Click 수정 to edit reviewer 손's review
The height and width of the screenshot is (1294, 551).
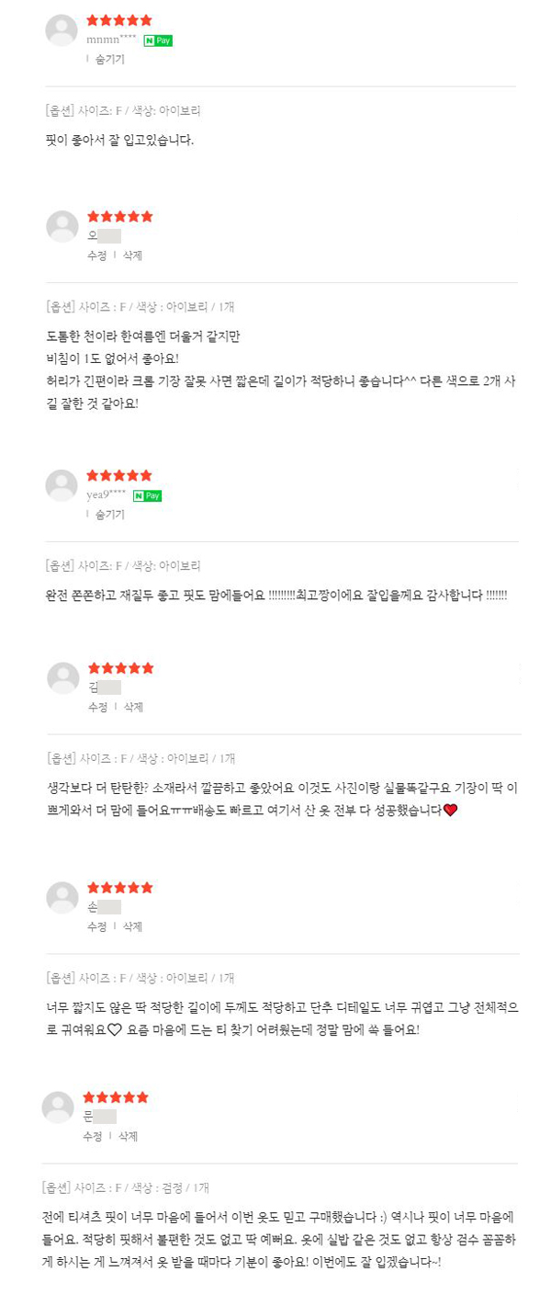[x=97, y=926]
